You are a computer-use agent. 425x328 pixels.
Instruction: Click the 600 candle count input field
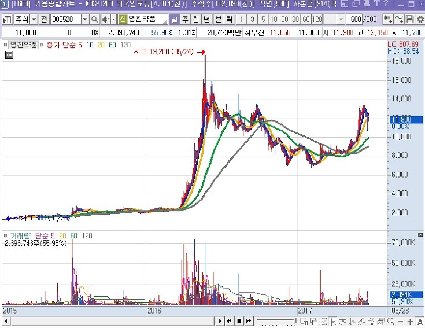(x=354, y=19)
